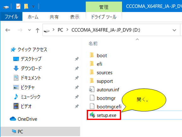Click the ビデオ film strip icon
The width and height of the screenshot is (182, 137).
(x=16, y=106)
